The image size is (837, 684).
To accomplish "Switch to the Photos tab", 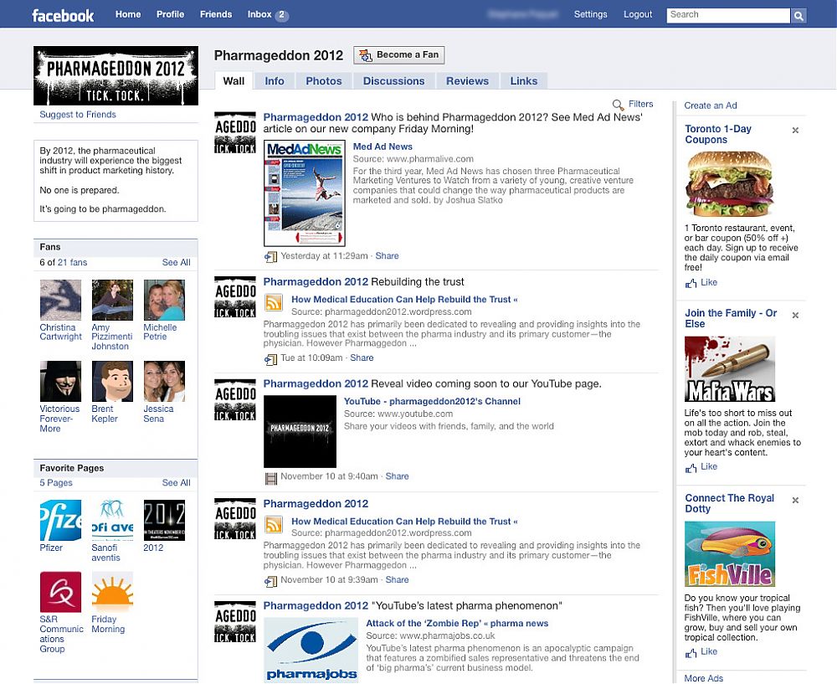I will 324,81.
